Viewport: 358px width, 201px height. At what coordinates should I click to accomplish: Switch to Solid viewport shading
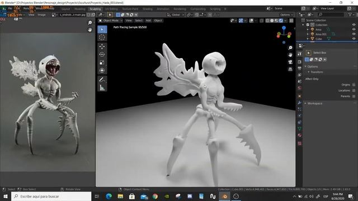coord(272,21)
